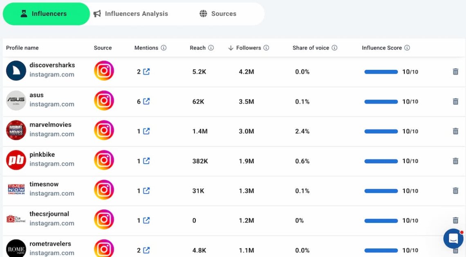
Task: Open the instagram.com link under rometravelers
Action: tap(52, 253)
